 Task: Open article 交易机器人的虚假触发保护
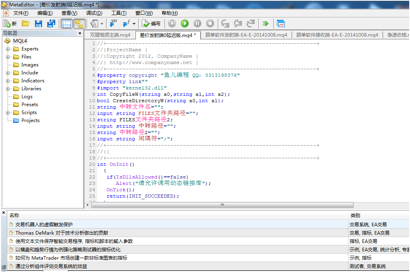point(44,224)
